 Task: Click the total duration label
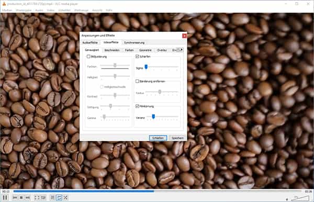point(308,192)
